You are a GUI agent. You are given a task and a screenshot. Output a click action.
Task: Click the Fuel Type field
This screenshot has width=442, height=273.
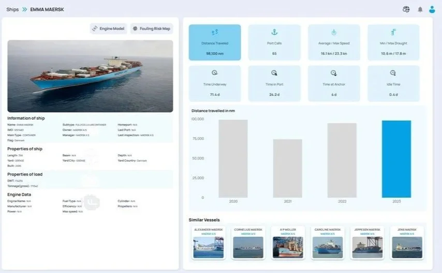(72, 201)
